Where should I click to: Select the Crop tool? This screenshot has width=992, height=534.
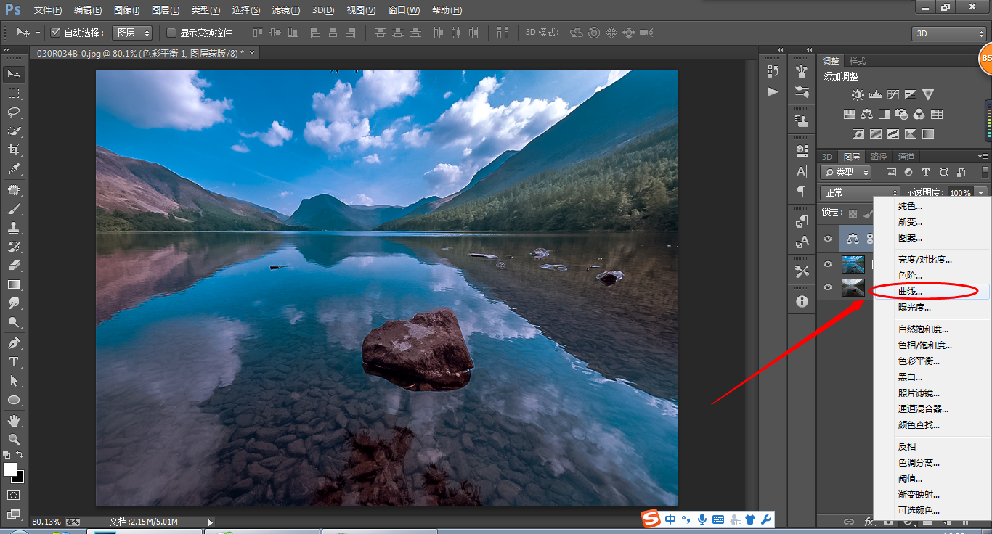pos(14,150)
